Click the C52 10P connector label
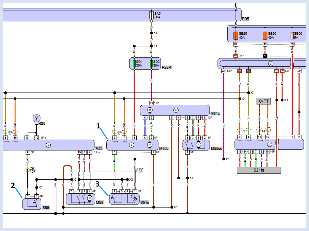The image size is (309, 231). click(140, 170)
